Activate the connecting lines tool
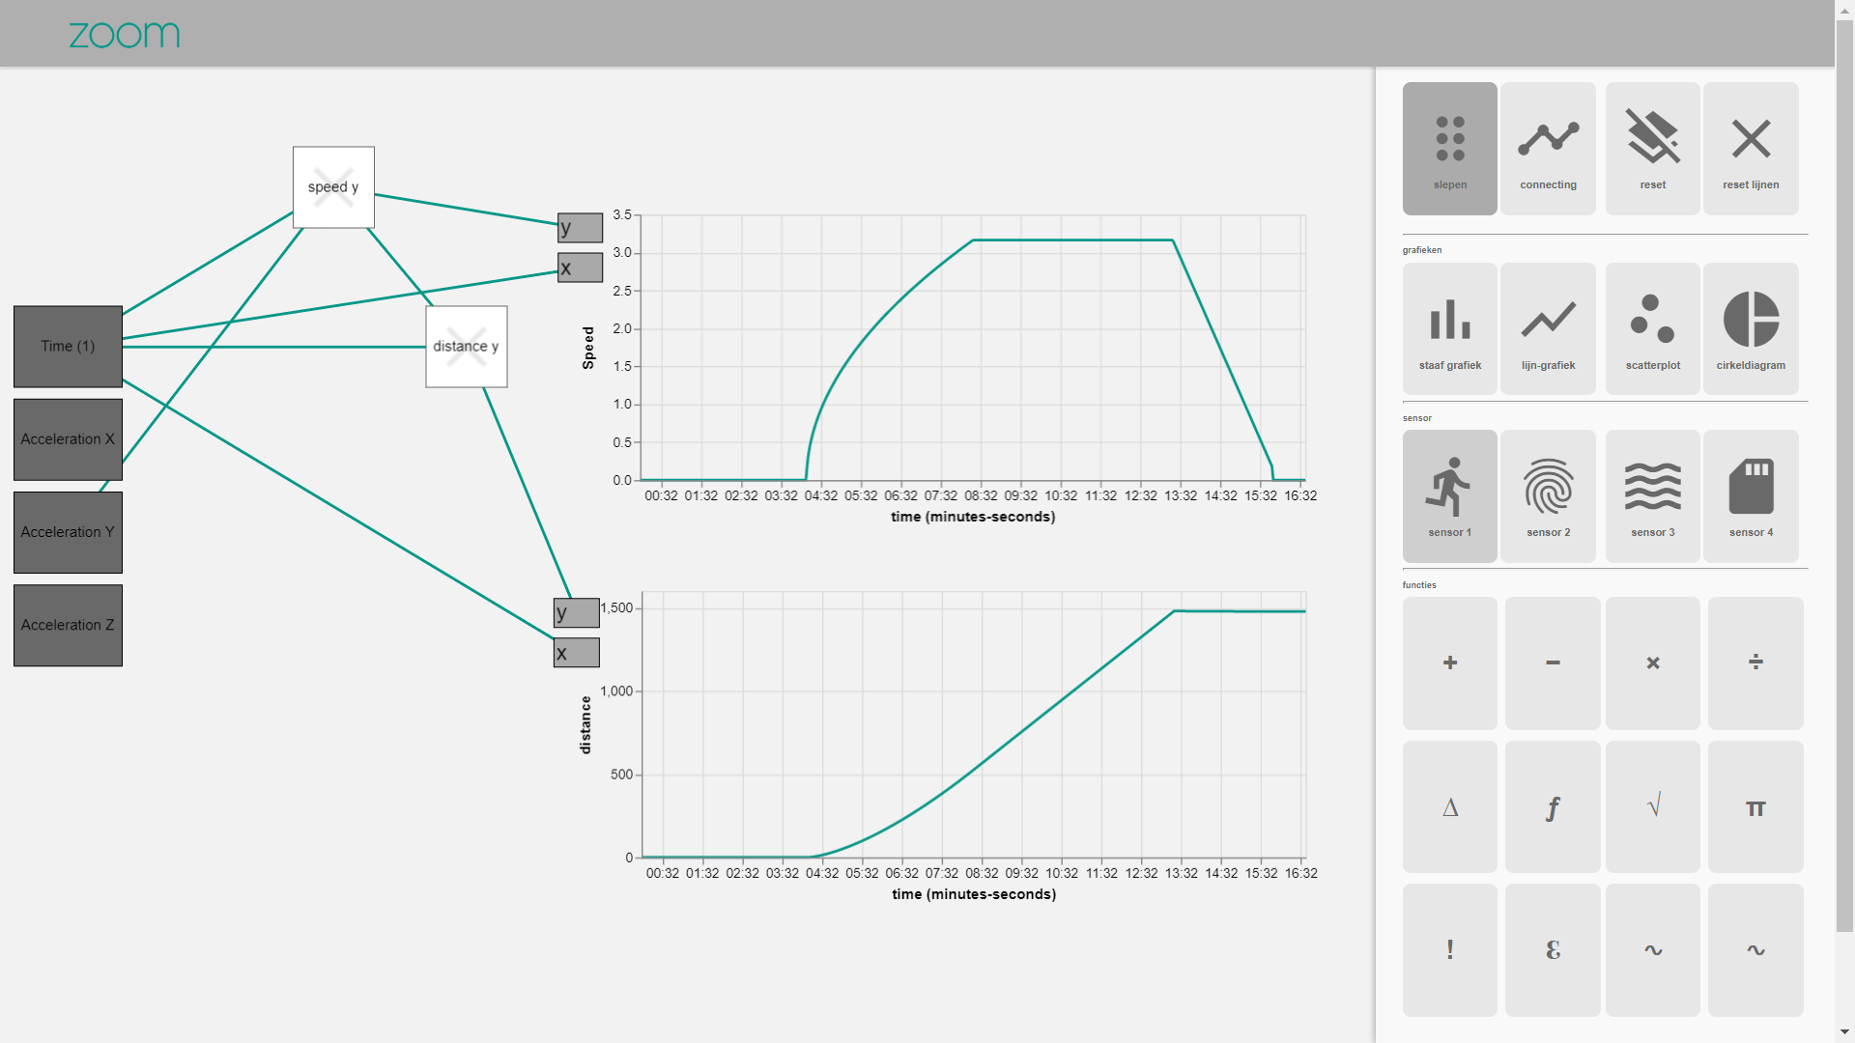 [1548, 148]
